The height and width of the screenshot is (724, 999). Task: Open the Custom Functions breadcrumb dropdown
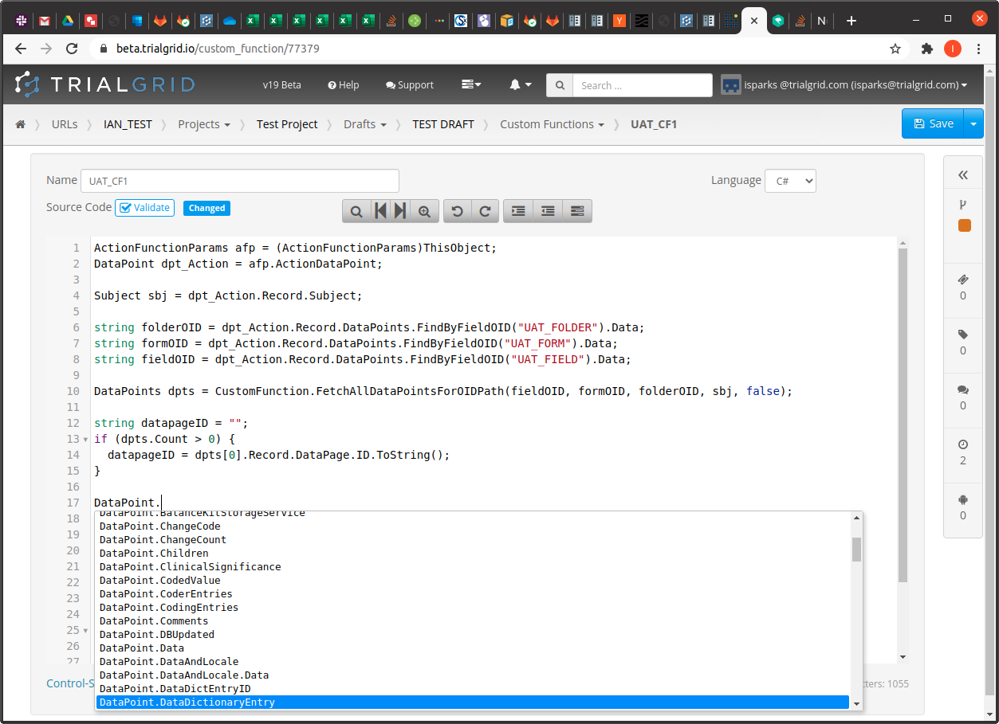point(552,124)
